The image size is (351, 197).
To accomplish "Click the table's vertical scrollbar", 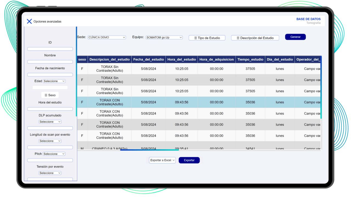I will coord(321,87).
